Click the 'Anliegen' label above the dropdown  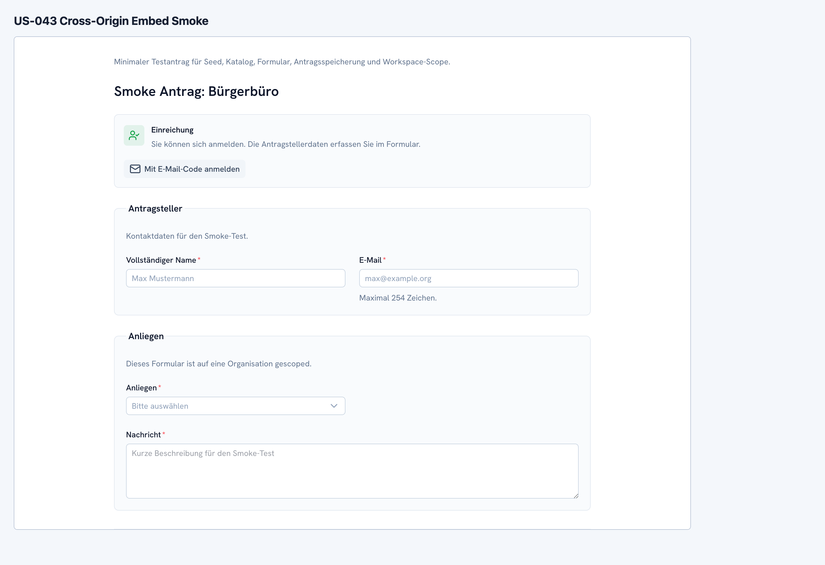[141, 388]
